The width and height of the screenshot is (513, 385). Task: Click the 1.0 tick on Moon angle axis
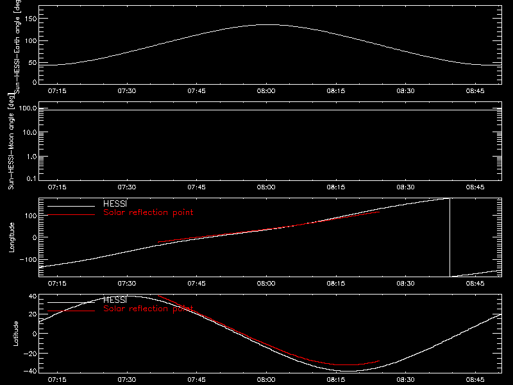[31, 157]
